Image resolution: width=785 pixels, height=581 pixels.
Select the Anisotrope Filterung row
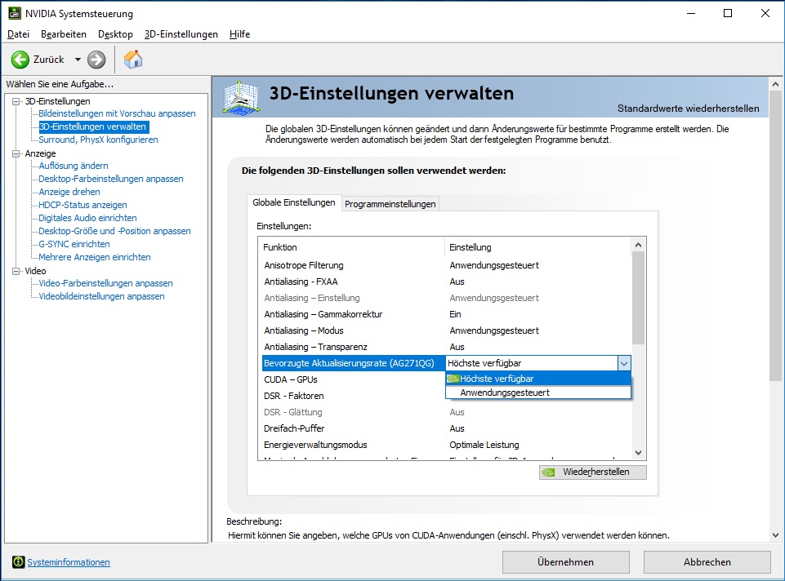point(446,265)
